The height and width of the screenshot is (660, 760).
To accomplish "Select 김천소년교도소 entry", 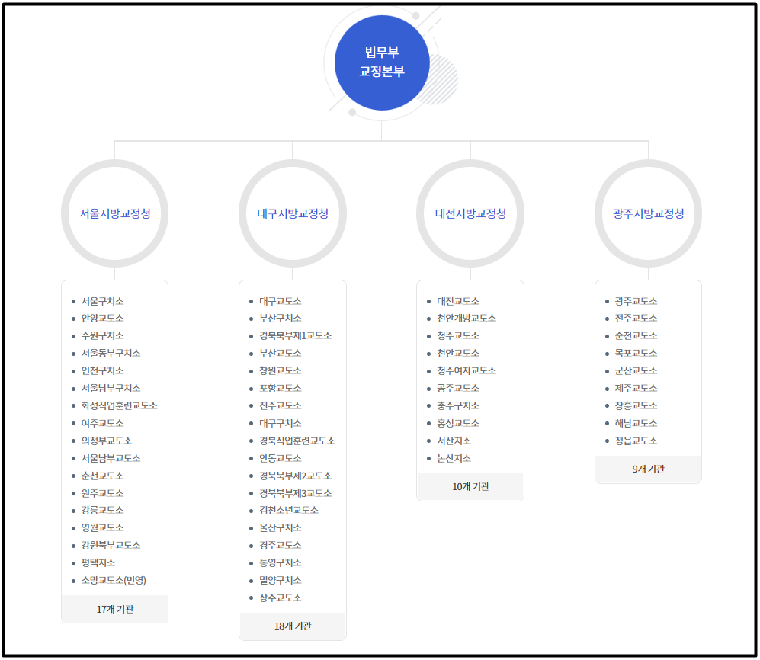I will [x=289, y=510].
